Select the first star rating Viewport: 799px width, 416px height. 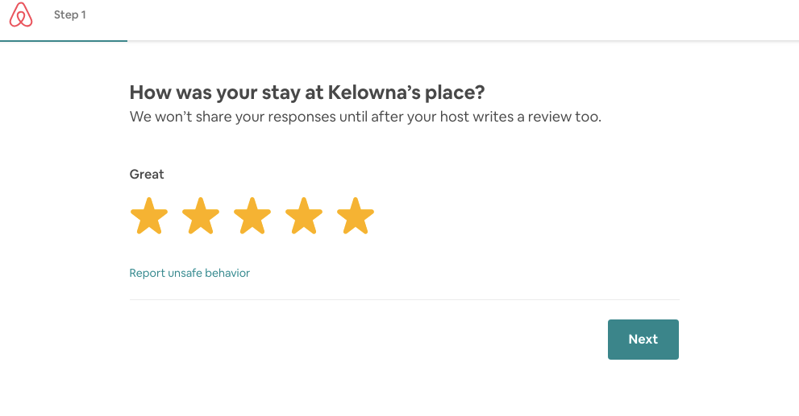(149, 216)
